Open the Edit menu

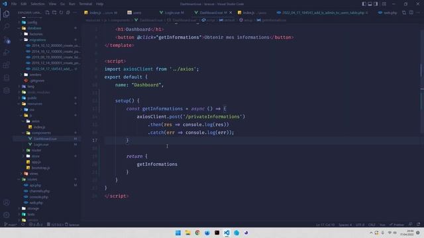click(24, 4)
